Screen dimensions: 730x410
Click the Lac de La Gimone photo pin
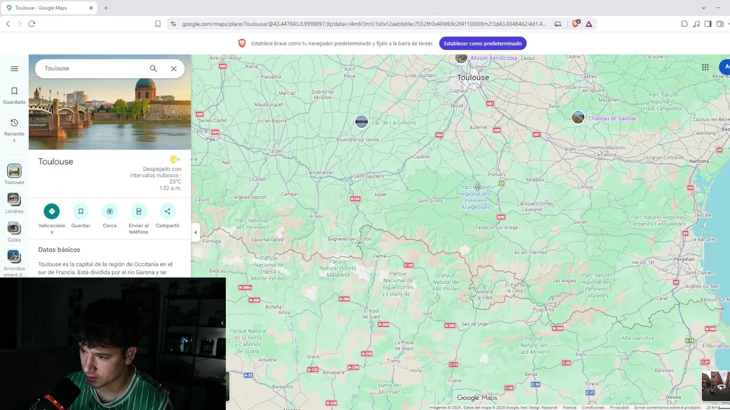click(x=362, y=121)
